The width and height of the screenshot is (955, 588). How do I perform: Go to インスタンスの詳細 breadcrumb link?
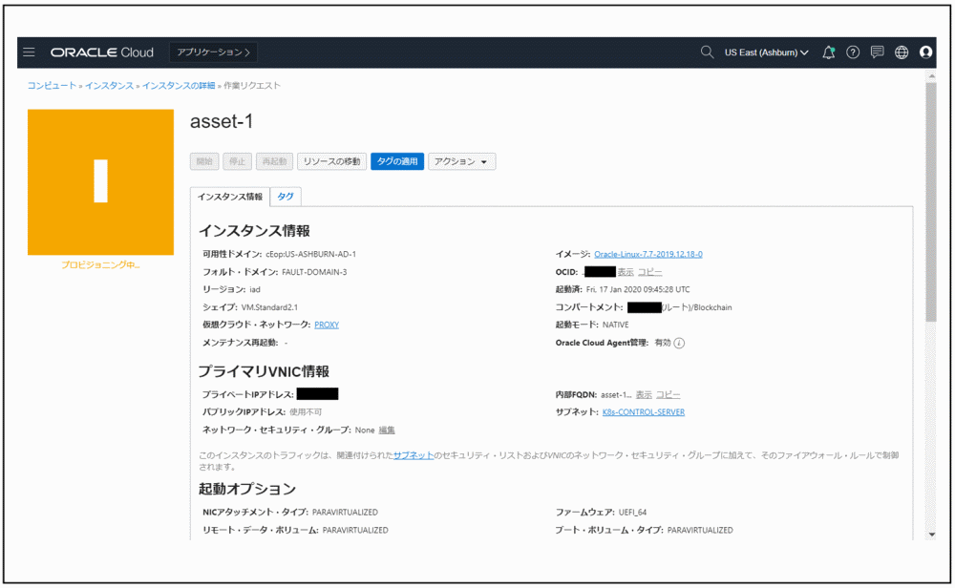[x=179, y=86]
